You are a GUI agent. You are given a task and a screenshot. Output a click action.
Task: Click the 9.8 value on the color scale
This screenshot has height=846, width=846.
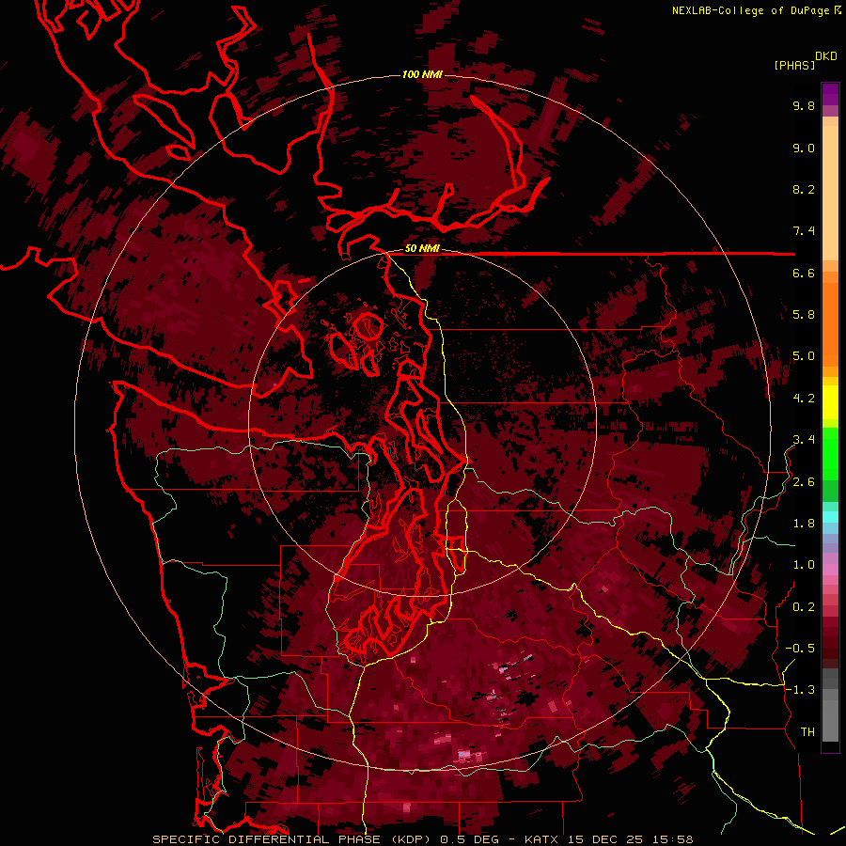804,105
